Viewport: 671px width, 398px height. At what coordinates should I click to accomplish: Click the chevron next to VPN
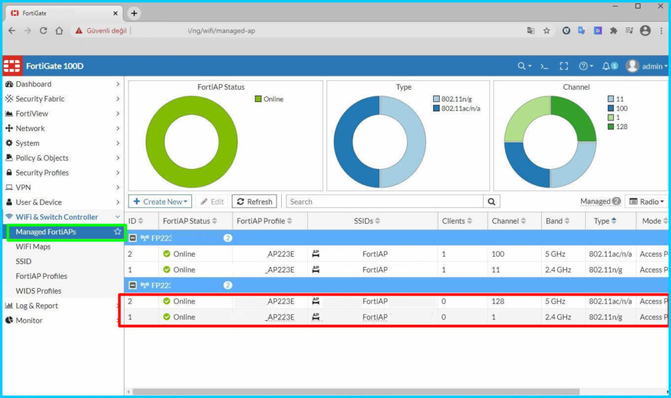[x=118, y=187]
